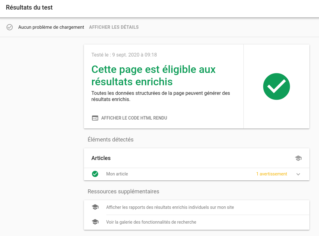This screenshot has height=236, width=319.
Task: Expand the Mon article row chevron
Action: [298, 174]
